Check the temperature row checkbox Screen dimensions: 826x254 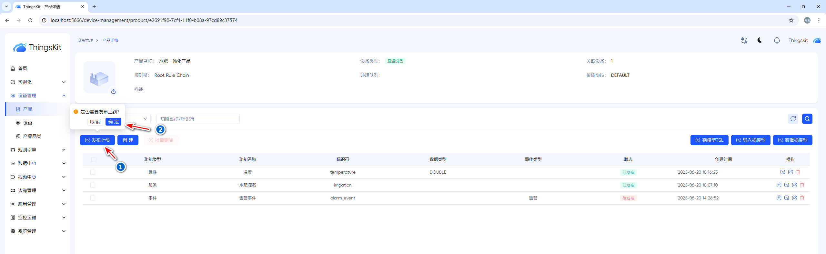coord(93,172)
